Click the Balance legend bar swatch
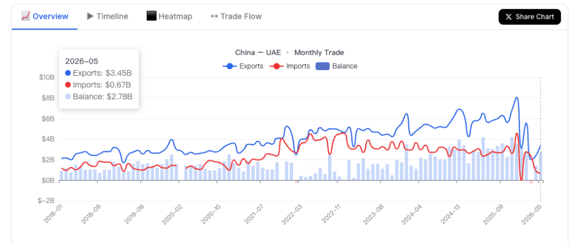The width and height of the screenshot is (584, 244). click(x=323, y=66)
